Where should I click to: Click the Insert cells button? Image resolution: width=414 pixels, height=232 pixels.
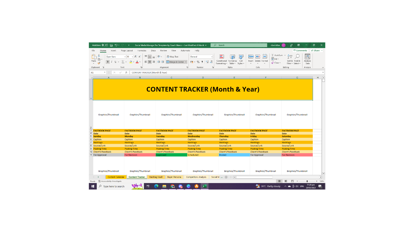[251, 59]
